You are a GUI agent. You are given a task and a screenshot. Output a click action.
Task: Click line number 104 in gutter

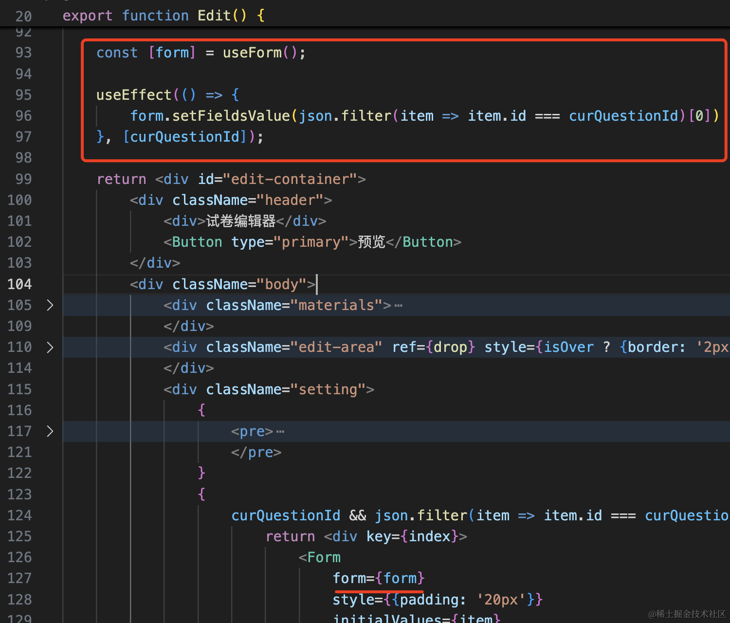(x=19, y=284)
